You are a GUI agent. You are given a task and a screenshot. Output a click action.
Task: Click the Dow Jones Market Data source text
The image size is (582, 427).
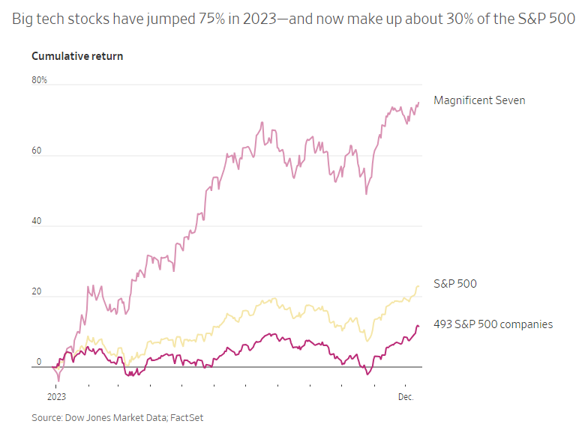(115, 418)
